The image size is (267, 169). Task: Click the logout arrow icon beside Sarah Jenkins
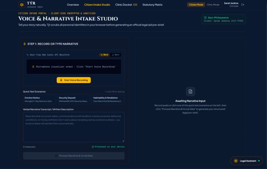[x=243, y=5]
